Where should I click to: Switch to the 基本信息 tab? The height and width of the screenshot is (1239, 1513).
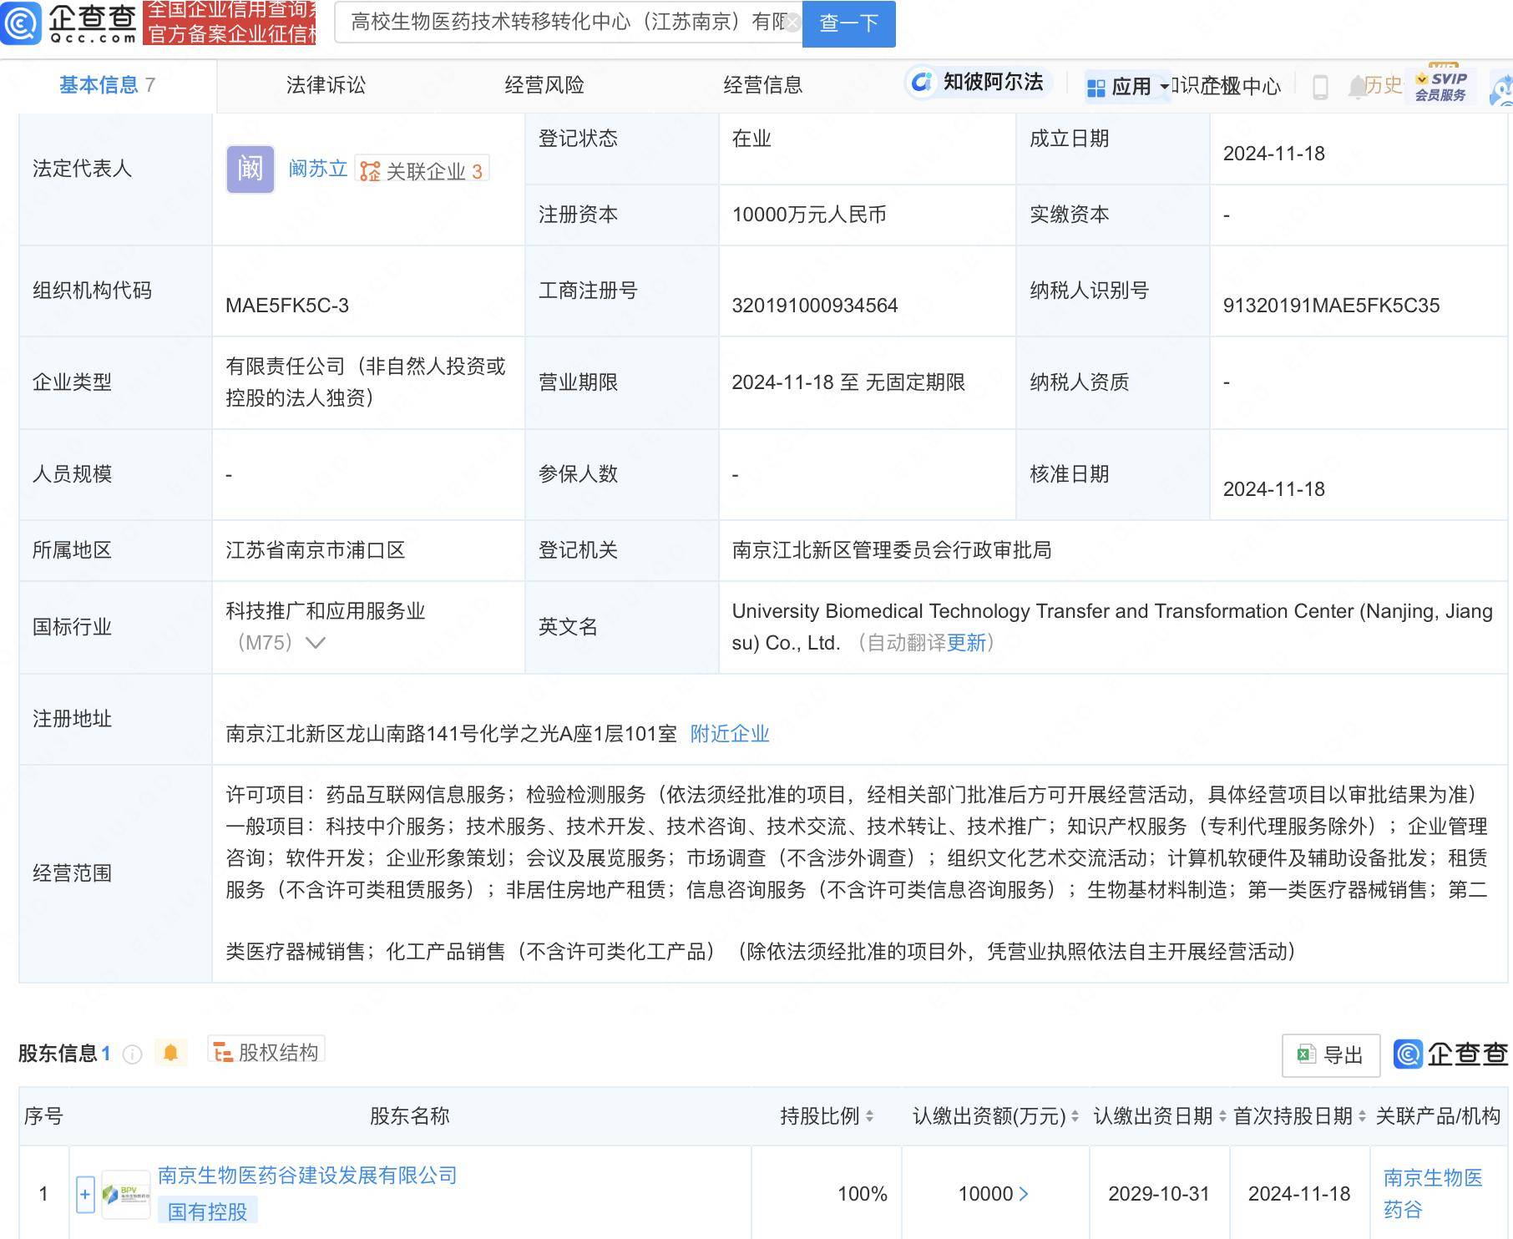pos(107,85)
